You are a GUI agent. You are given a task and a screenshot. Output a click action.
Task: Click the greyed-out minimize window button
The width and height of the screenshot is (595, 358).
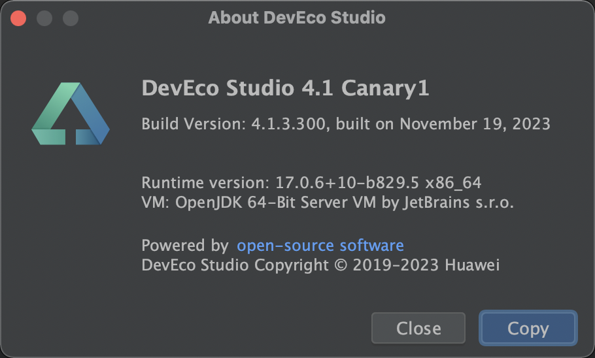[x=44, y=18]
